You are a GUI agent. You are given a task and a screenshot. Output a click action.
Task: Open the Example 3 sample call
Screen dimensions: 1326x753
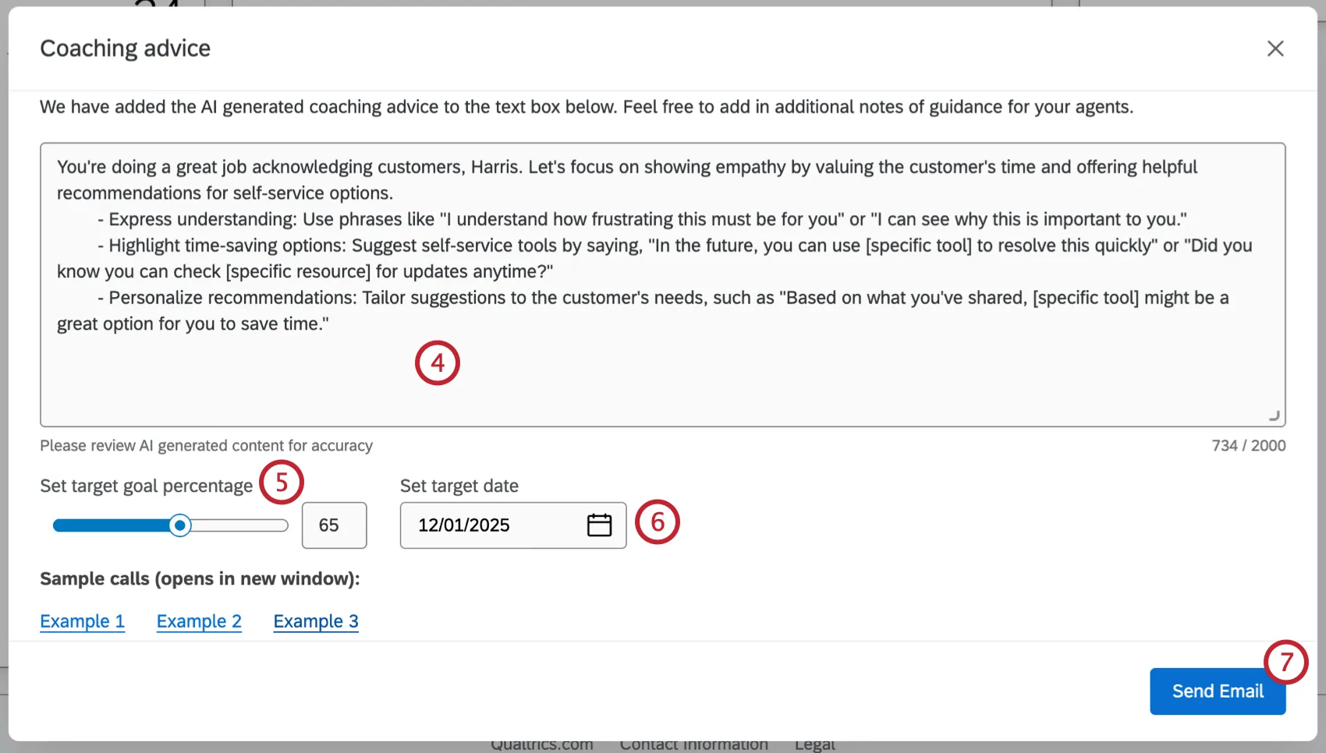pyautogui.click(x=316, y=621)
